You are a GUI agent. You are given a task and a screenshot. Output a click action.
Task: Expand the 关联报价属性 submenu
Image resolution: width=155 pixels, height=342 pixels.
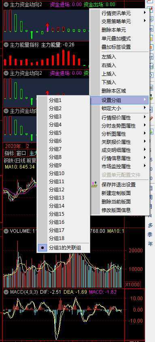click(x=119, y=142)
